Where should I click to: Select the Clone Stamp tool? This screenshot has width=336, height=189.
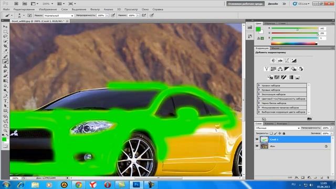(x=5, y=66)
